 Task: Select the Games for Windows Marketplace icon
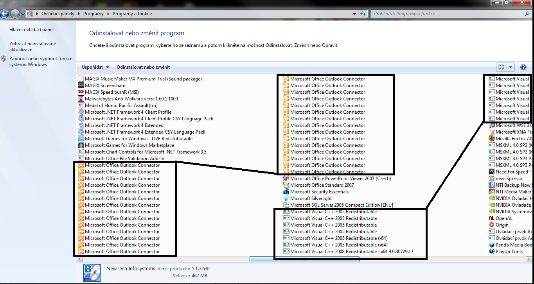point(81,145)
